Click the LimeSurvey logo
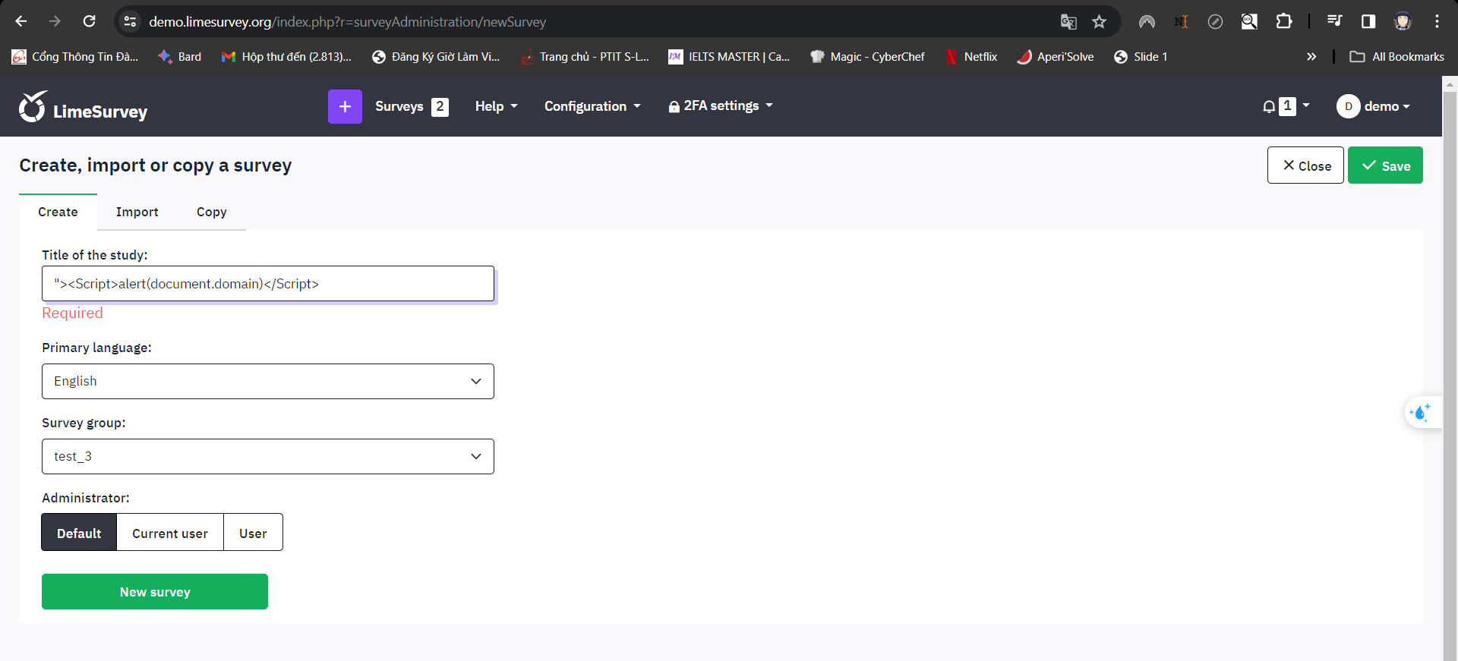This screenshot has height=661, width=1458. (83, 108)
